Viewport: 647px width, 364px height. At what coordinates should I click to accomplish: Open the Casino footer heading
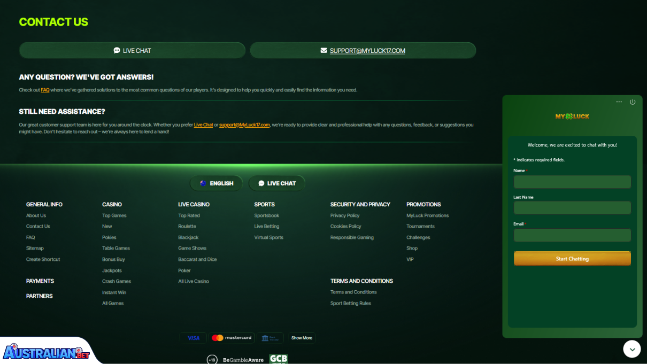(112, 204)
